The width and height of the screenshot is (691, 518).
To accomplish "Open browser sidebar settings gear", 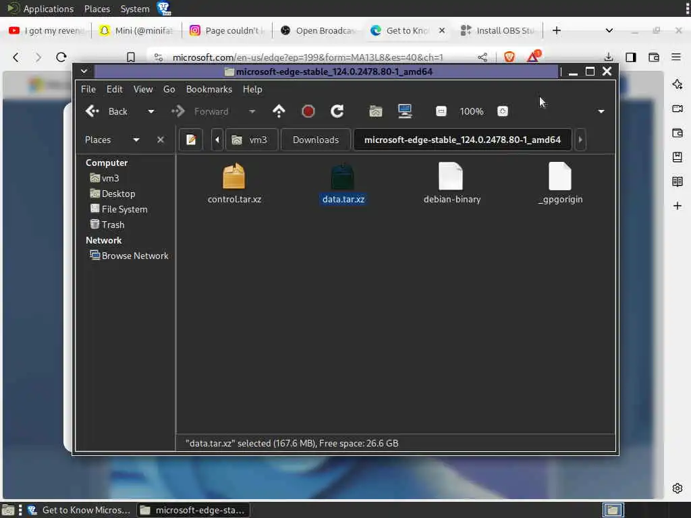I will pyautogui.click(x=678, y=488).
